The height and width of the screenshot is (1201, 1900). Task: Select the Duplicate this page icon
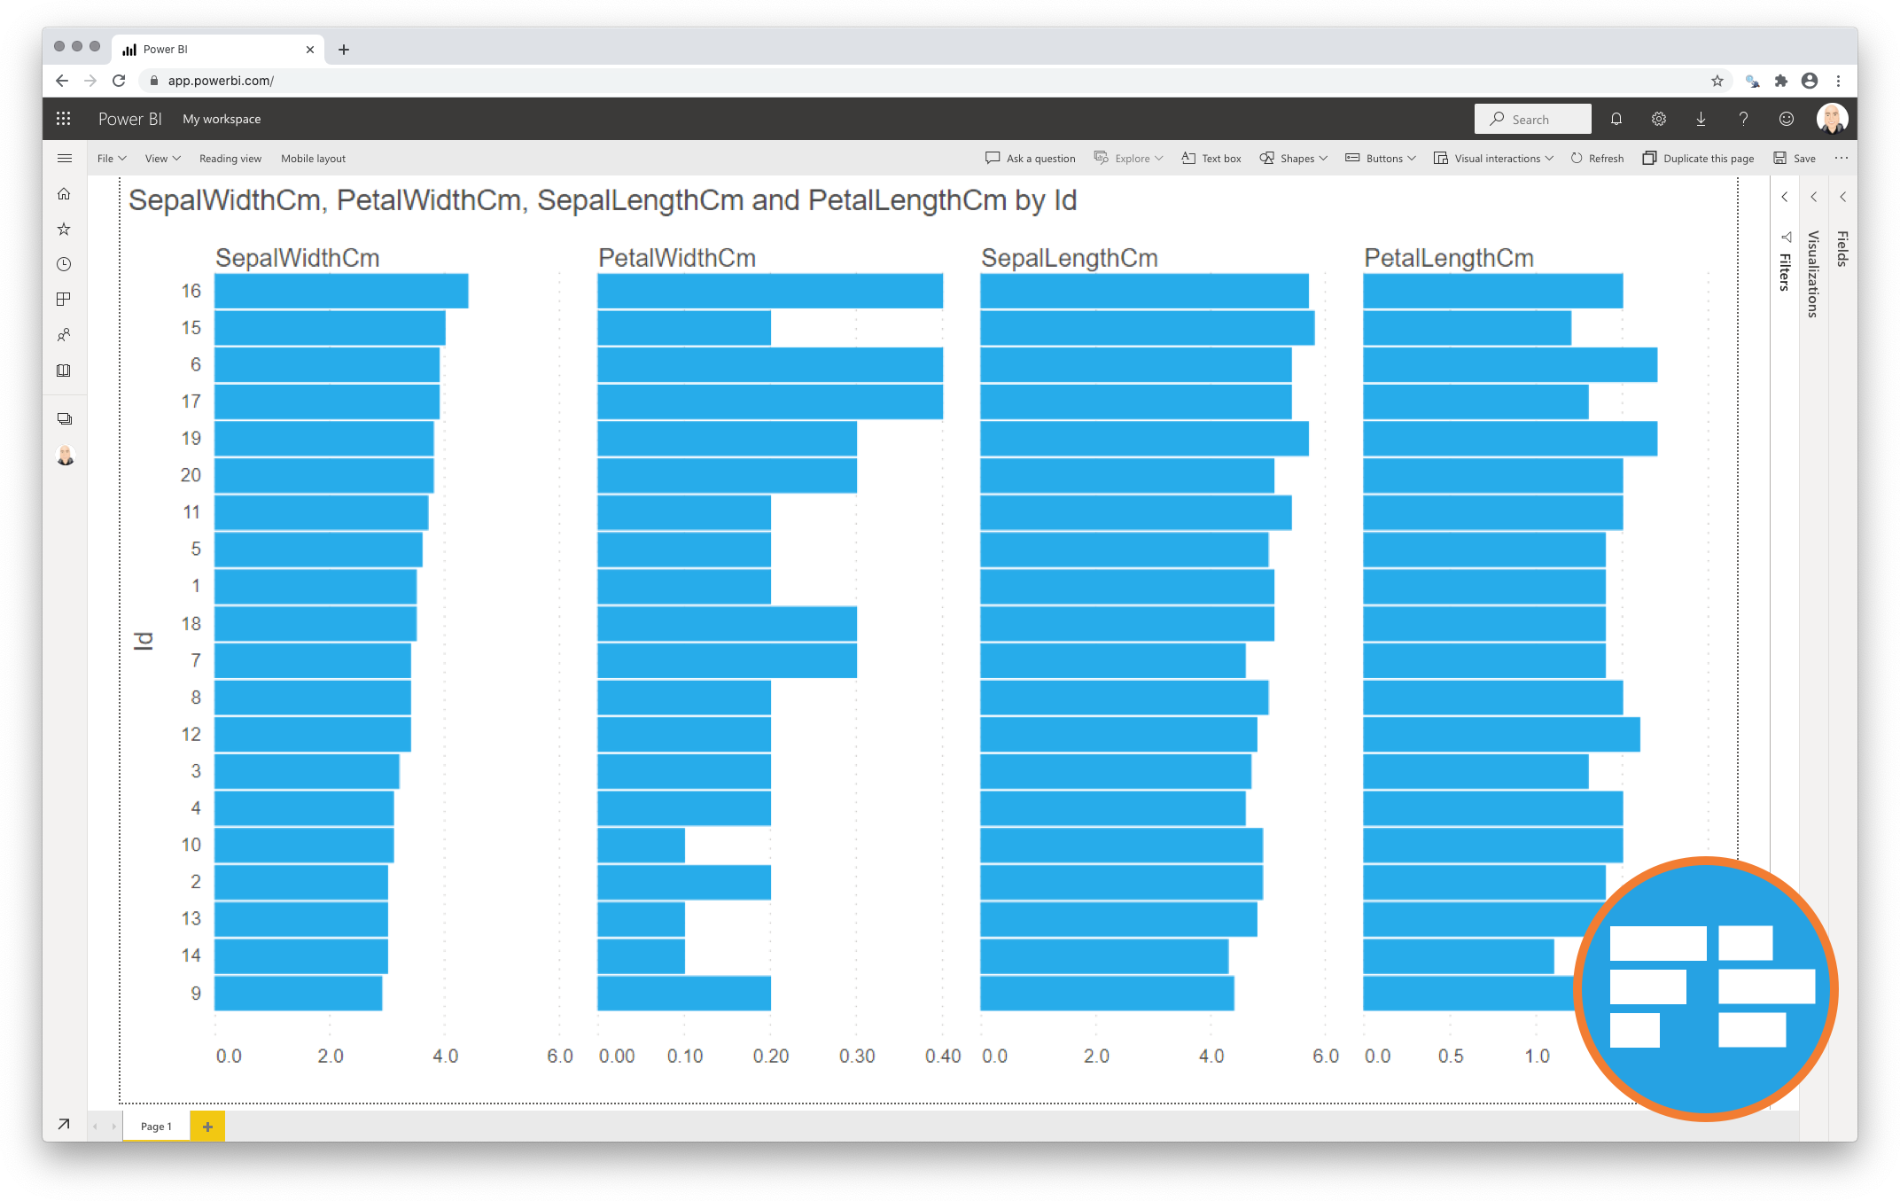(1650, 158)
